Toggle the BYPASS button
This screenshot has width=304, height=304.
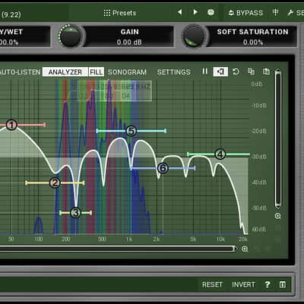pyautogui.click(x=245, y=13)
